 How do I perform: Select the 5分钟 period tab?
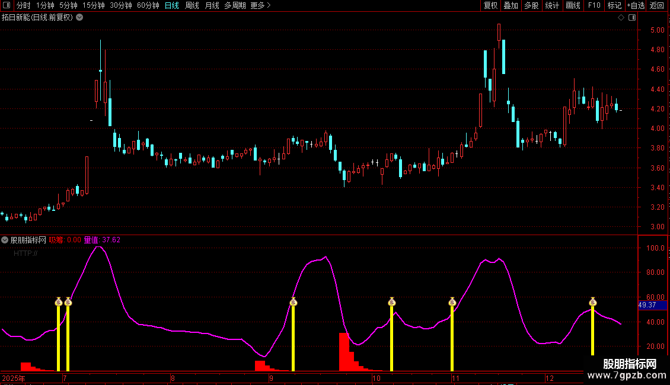click(x=68, y=5)
